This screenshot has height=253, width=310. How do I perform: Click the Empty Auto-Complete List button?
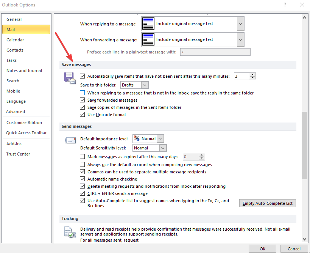pos(267,203)
